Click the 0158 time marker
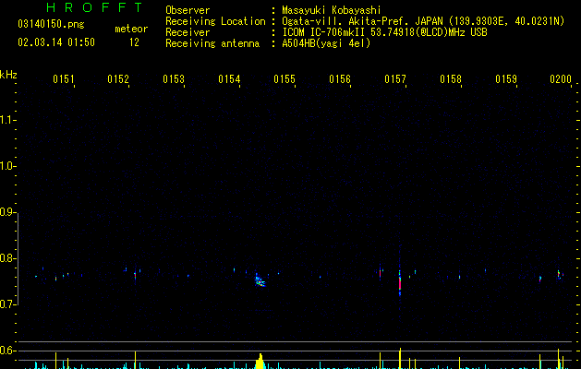 451,79
